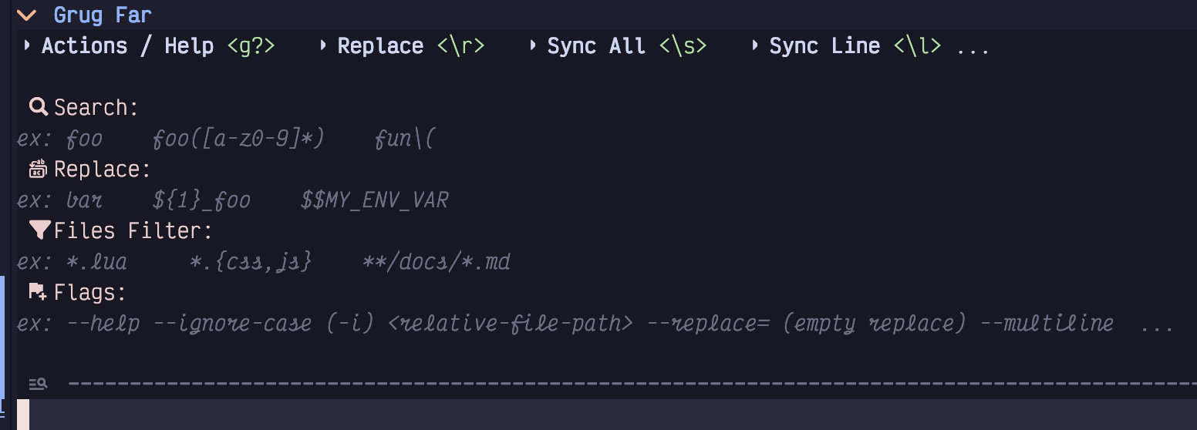Click the Grug Far title text
Screen dimensions: 1197x430
(x=103, y=15)
